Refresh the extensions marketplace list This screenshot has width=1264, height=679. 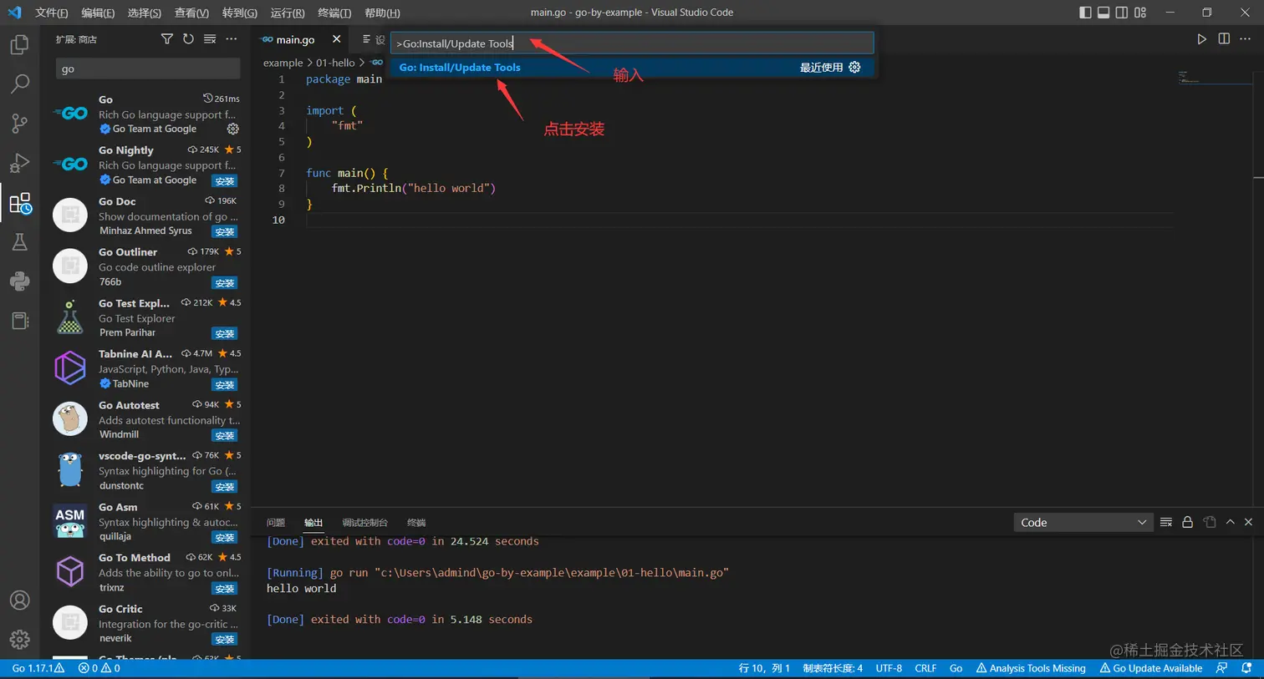coord(188,39)
